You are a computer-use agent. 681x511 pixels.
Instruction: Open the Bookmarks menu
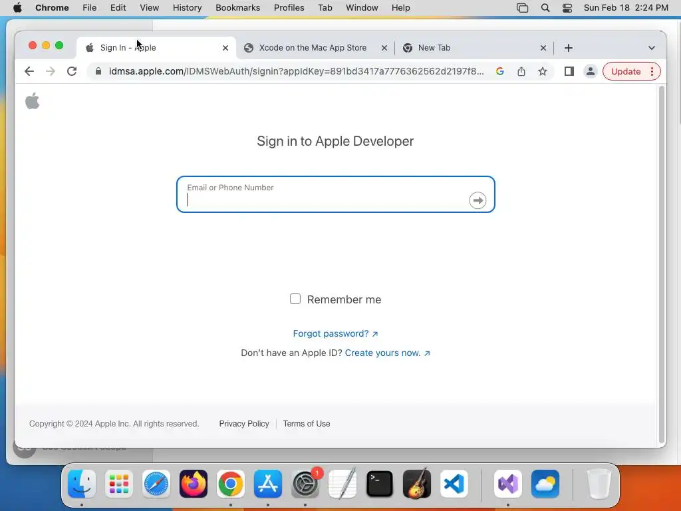(x=237, y=8)
